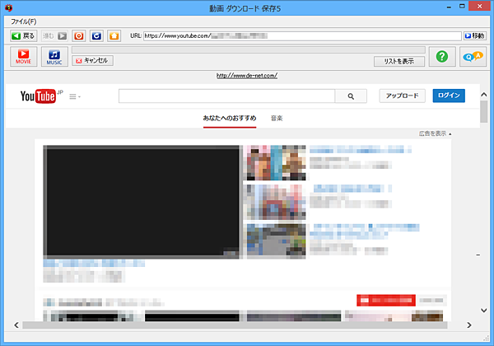Click the 戻る back button

[x=23, y=36]
